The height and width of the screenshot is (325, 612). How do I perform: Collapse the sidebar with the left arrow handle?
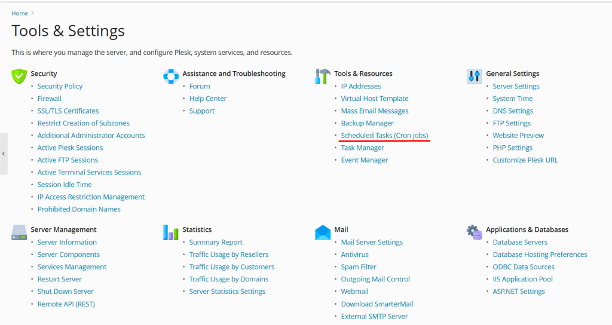point(4,154)
